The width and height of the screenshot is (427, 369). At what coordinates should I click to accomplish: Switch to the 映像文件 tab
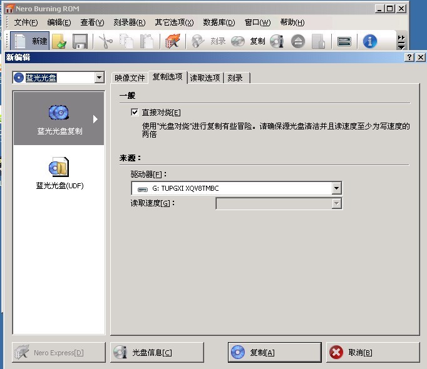coord(130,78)
